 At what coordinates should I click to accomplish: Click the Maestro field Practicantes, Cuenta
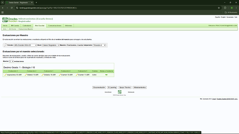(x=75, y=45)
